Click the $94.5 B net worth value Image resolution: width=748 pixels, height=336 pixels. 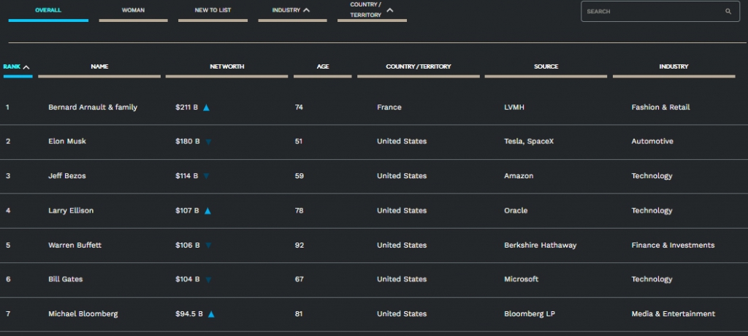pyautogui.click(x=189, y=314)
